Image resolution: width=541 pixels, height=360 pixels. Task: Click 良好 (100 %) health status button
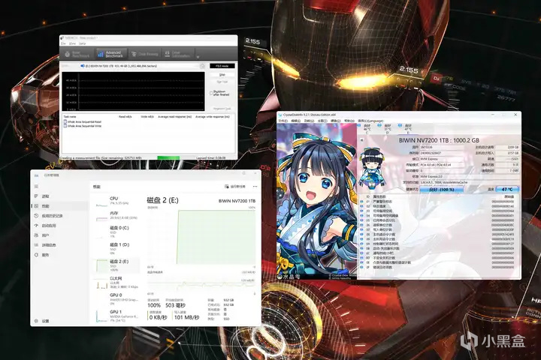(x=441, y=190)
